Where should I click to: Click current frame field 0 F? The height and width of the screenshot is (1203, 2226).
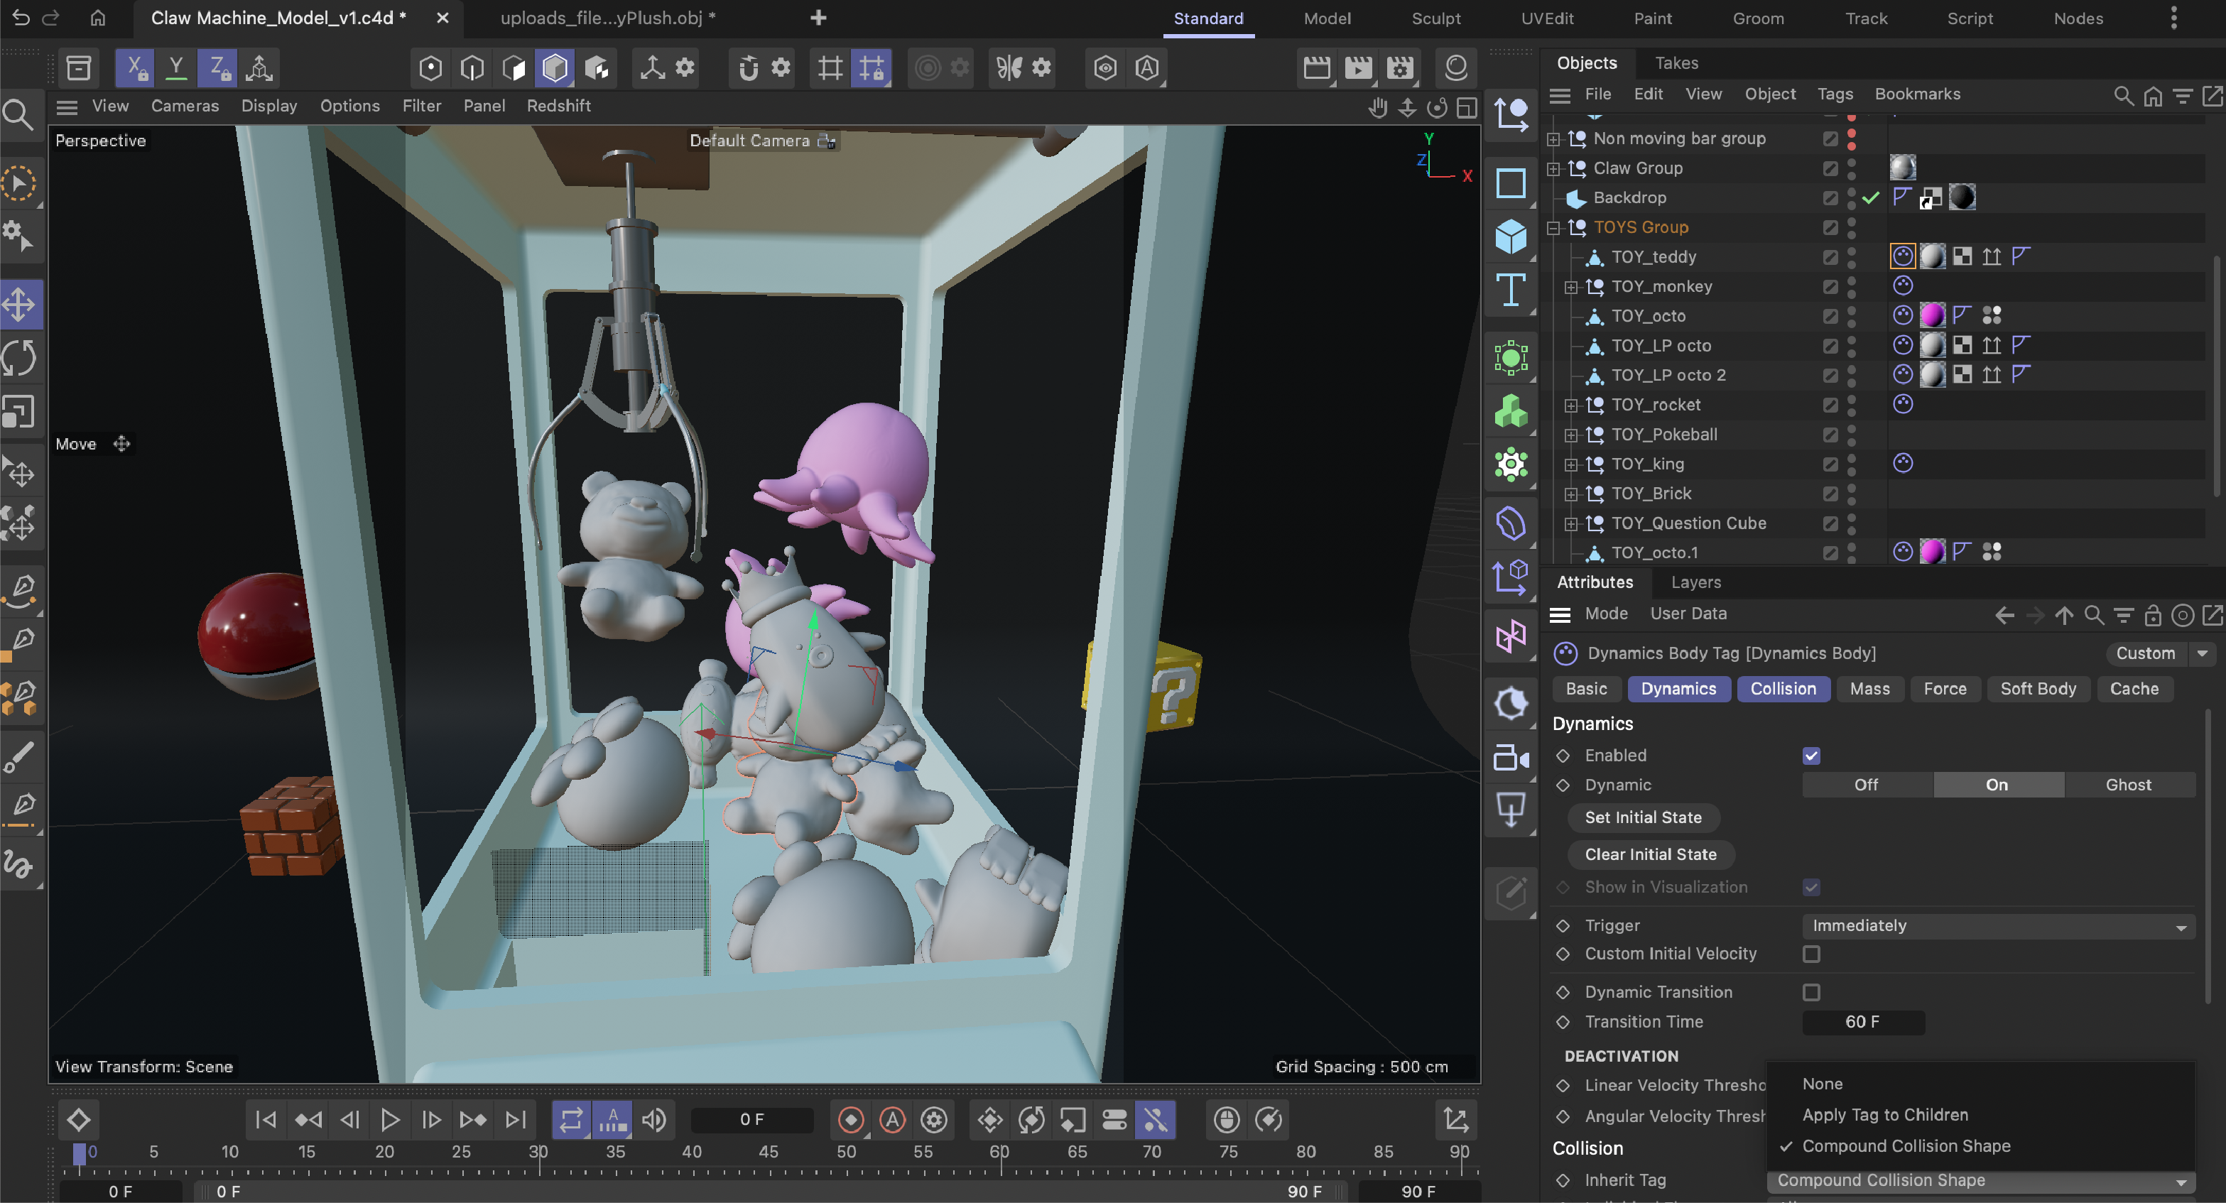click(x=751, y=1120)
